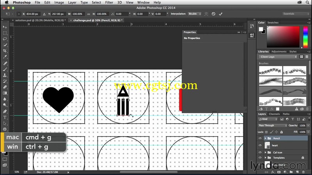This screenshot has height=175, width=312.
Task: Click the hue spectrum slider
Action: (305, 37)
